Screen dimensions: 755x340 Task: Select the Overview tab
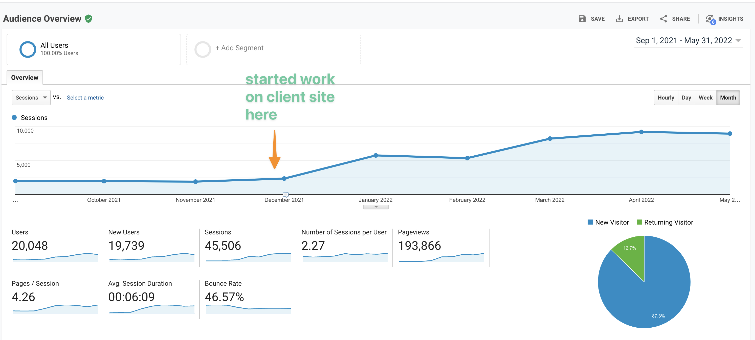coord(25,78)
